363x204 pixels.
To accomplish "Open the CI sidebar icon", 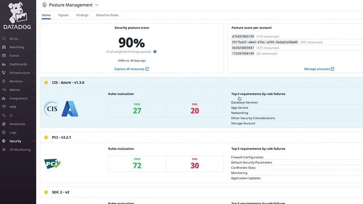I will [x=4, y=116].
